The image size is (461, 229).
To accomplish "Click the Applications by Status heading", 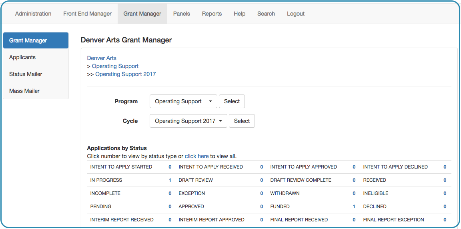I will [x=117, y=148].
